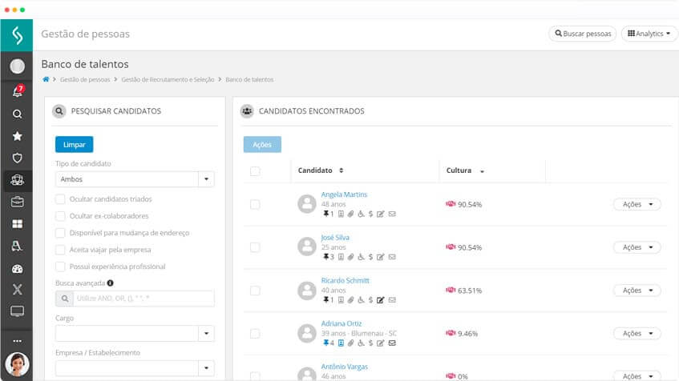Click the 'Busca avançada' search field
The width and height of the screenshot is (679, 381).
click(x=143, y=299)
